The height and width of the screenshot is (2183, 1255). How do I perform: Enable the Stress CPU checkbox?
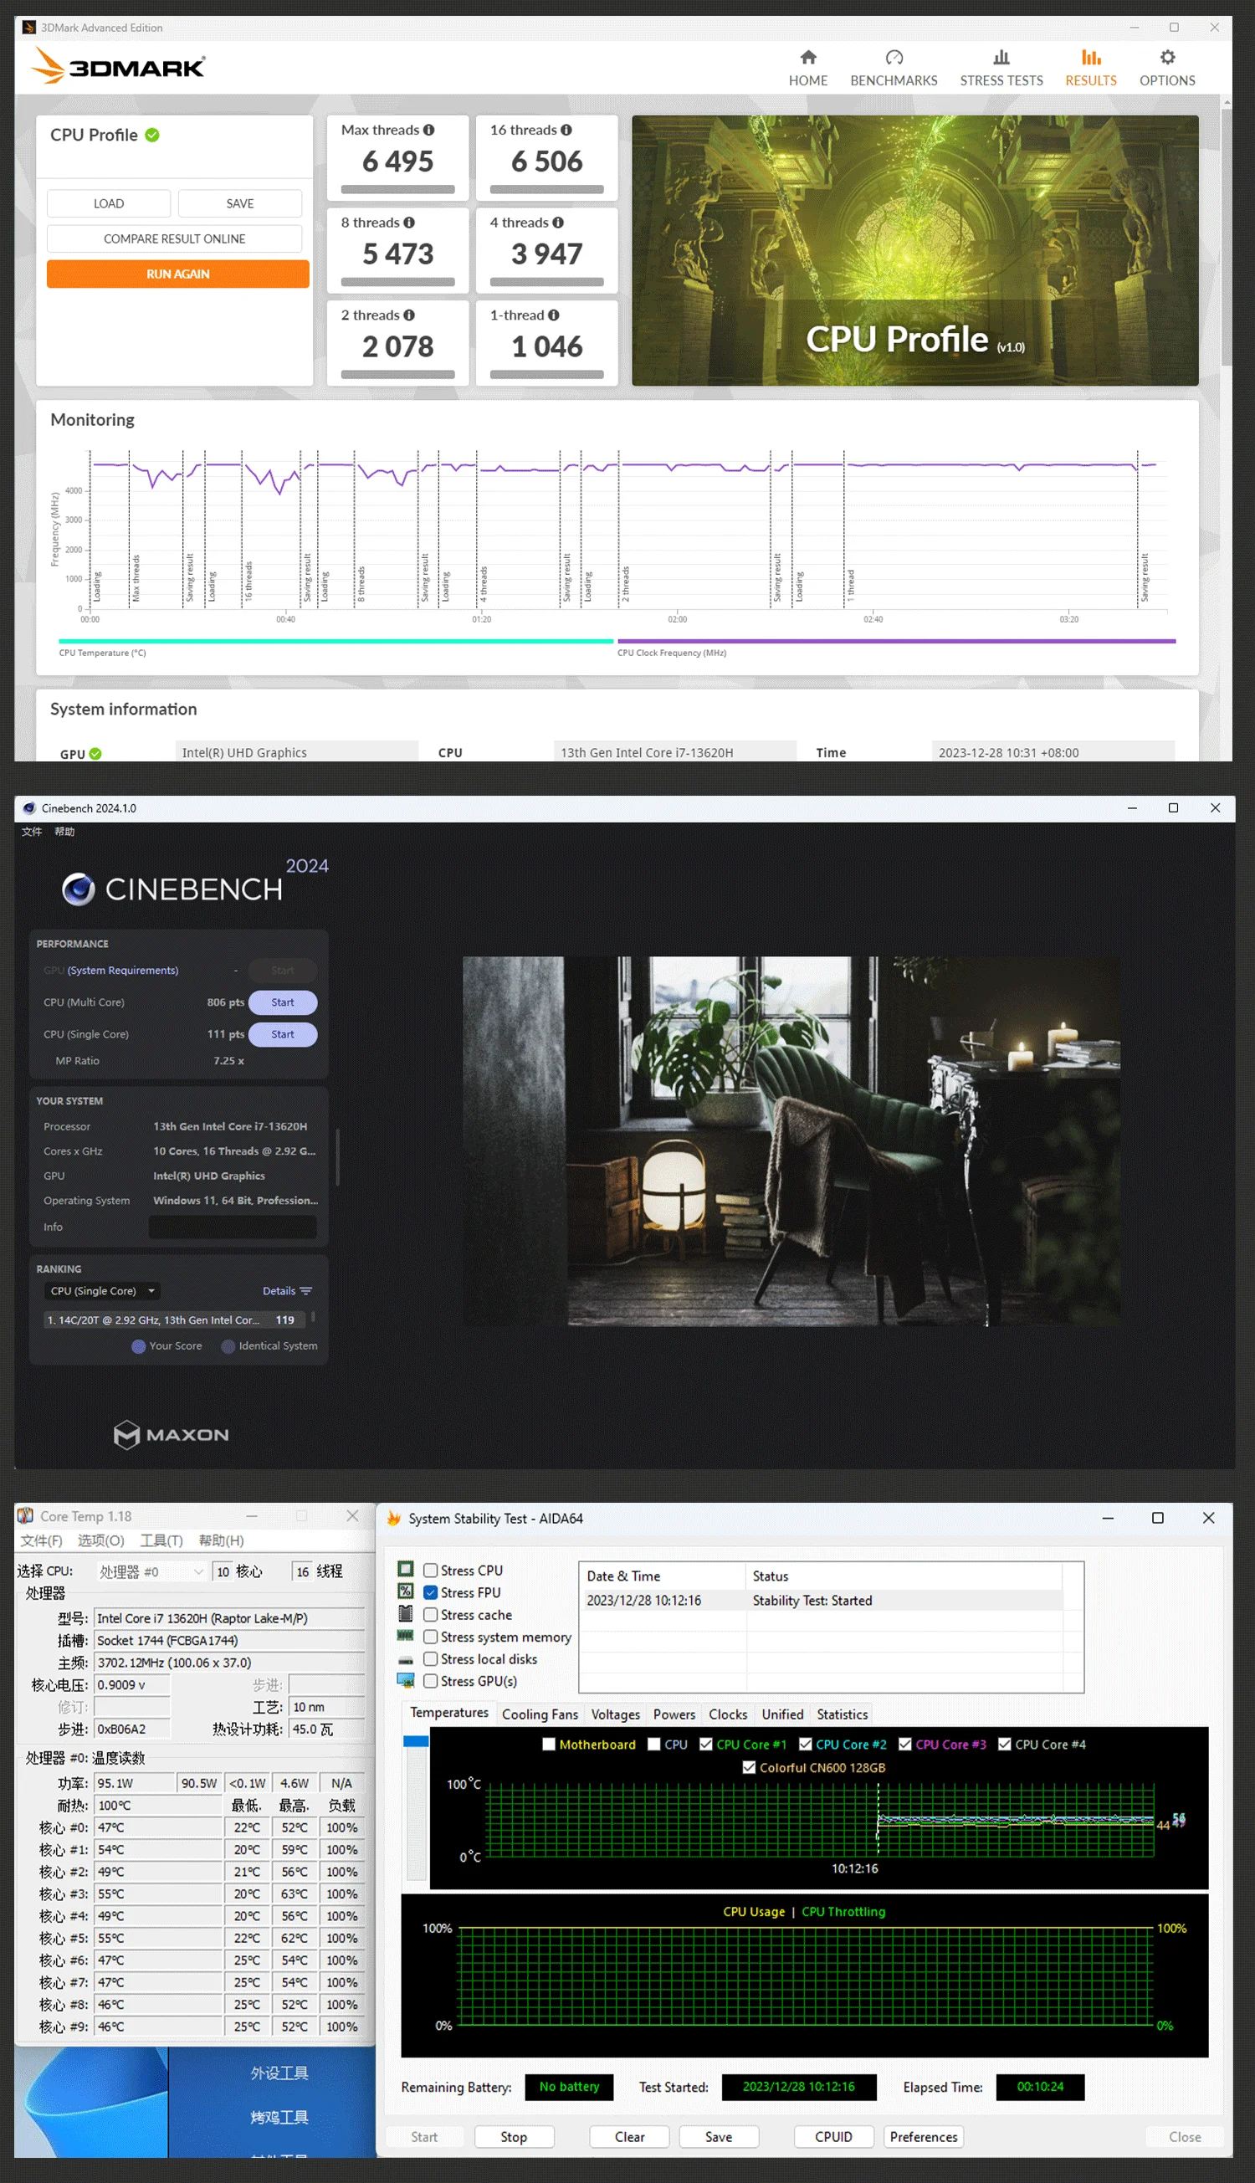pos(430,1571)
